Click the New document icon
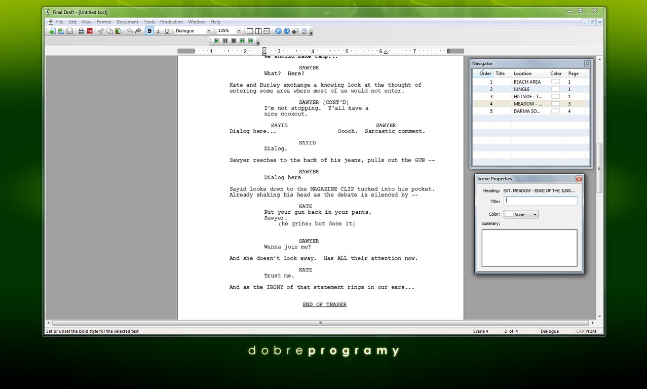Screen dimensions: 647x389 (52, 31)
